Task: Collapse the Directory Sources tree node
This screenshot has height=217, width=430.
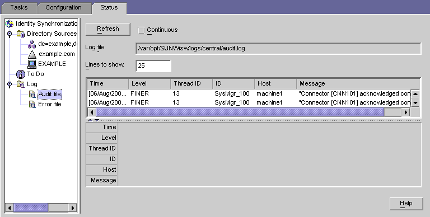Action: coord(10,34)
